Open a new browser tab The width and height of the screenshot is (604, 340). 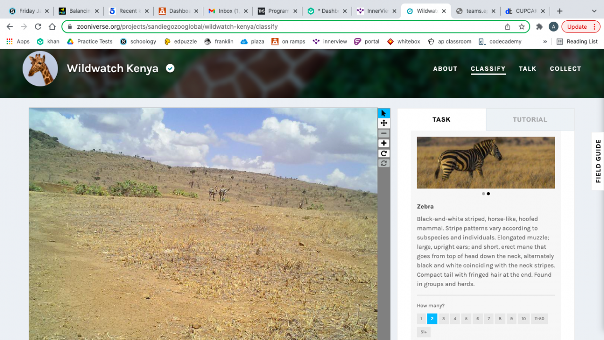point(560,11)
